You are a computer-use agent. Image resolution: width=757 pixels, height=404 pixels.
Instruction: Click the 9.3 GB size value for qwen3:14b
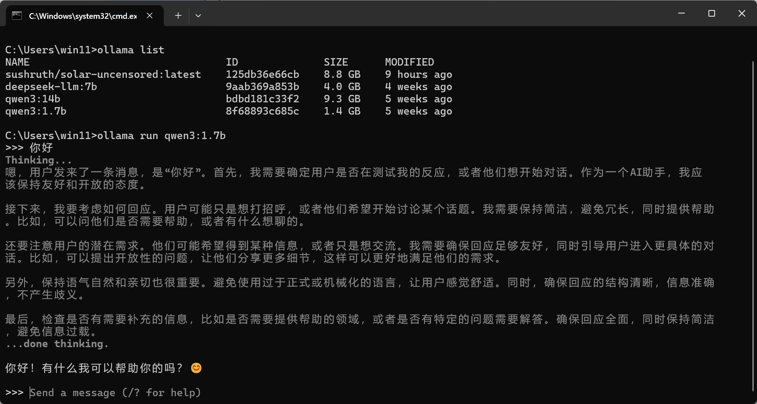pyautogui.click(x=341, y=99)
